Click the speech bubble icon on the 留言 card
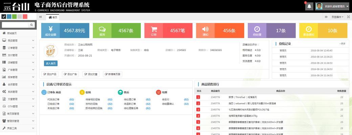The height and width of the screenshot is (135, 352). [x=102, y=29]
